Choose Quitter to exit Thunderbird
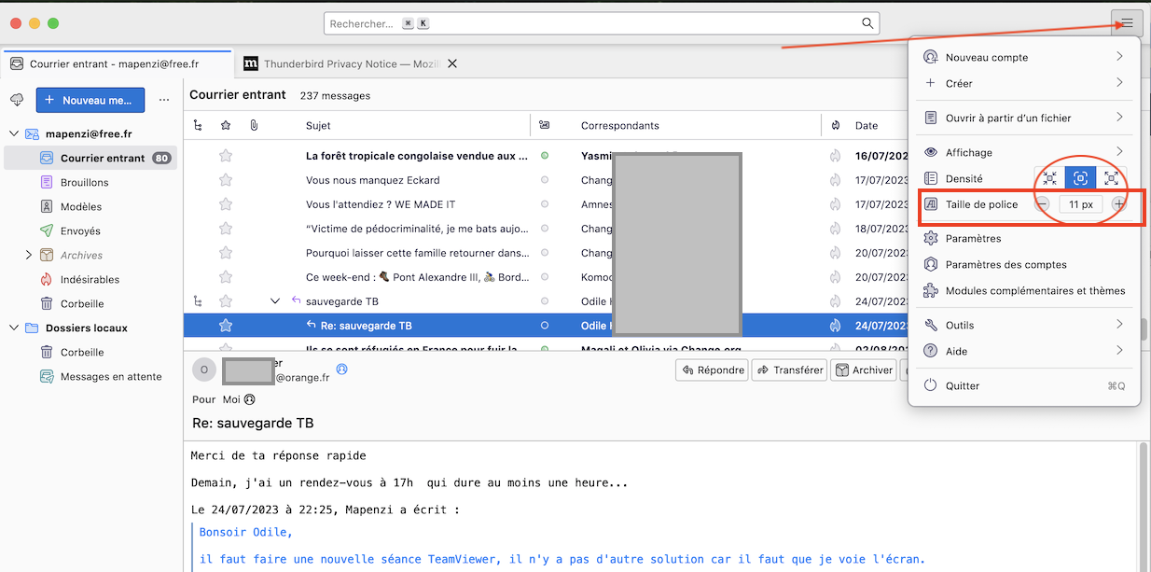Viewport: 1151px width, 572px height. coord(1024,385)
